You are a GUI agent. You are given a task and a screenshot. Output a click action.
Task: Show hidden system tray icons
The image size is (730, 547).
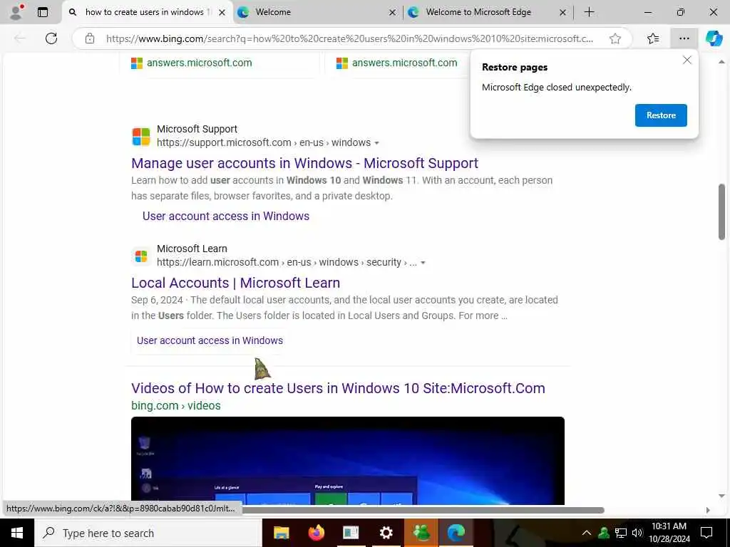[x=587, y=533]
